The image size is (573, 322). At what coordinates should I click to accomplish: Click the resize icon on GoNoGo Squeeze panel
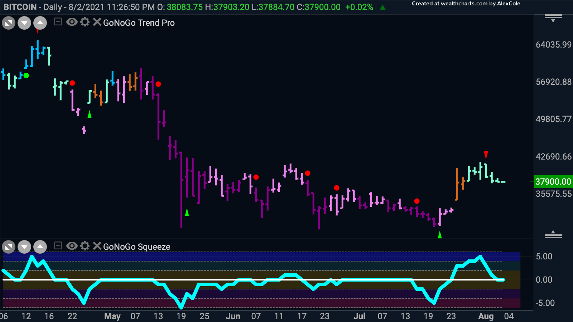pyautogui.click(x=9, y=247)
